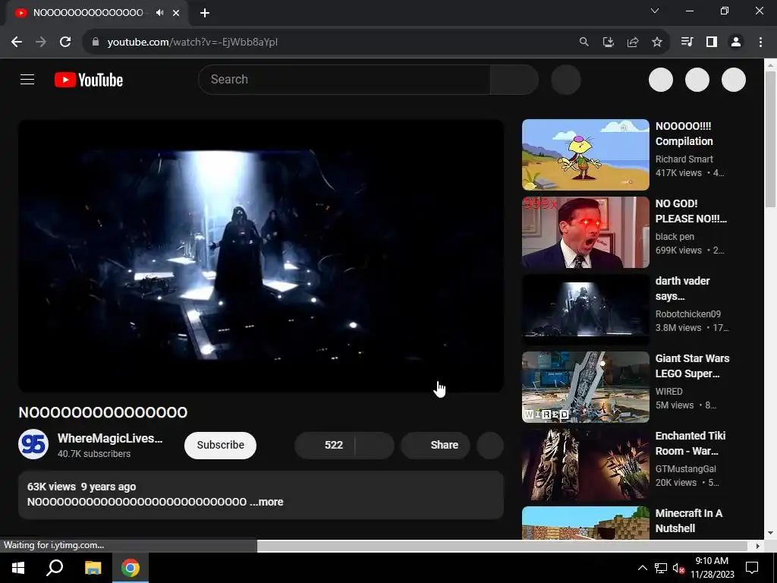The height and width of the screenshot is (583, 777).
Task: Open File Explorer from the taskbar
Action: point(93,568)
